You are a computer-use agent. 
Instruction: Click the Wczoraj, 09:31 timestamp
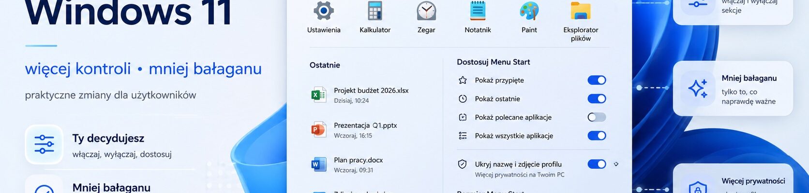coord(354,170)
